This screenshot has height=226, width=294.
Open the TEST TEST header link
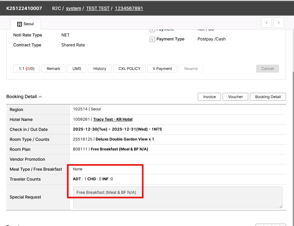(98, 8)
